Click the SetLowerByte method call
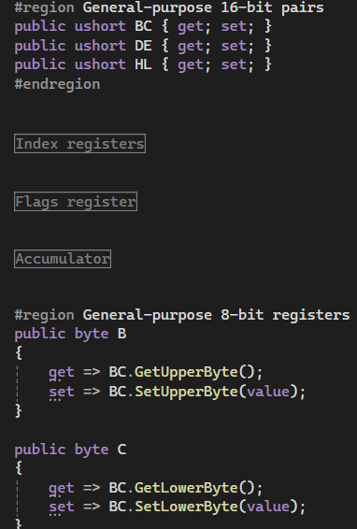Viewport: 357px width, 529px height. [x=186, y=507]
